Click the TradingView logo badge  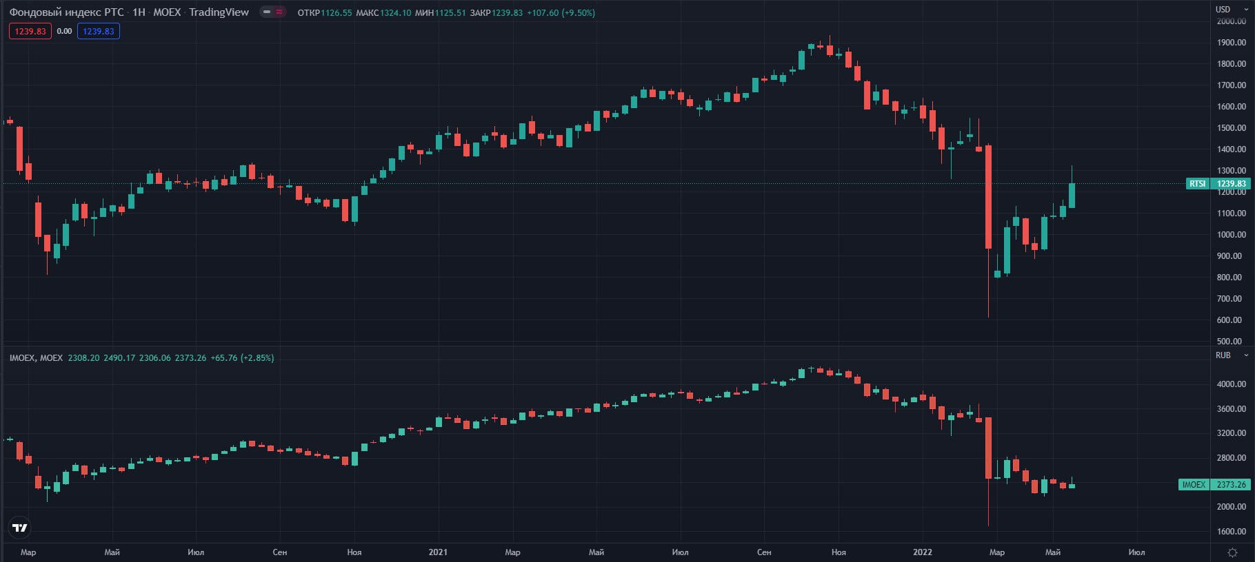(20, 528)
